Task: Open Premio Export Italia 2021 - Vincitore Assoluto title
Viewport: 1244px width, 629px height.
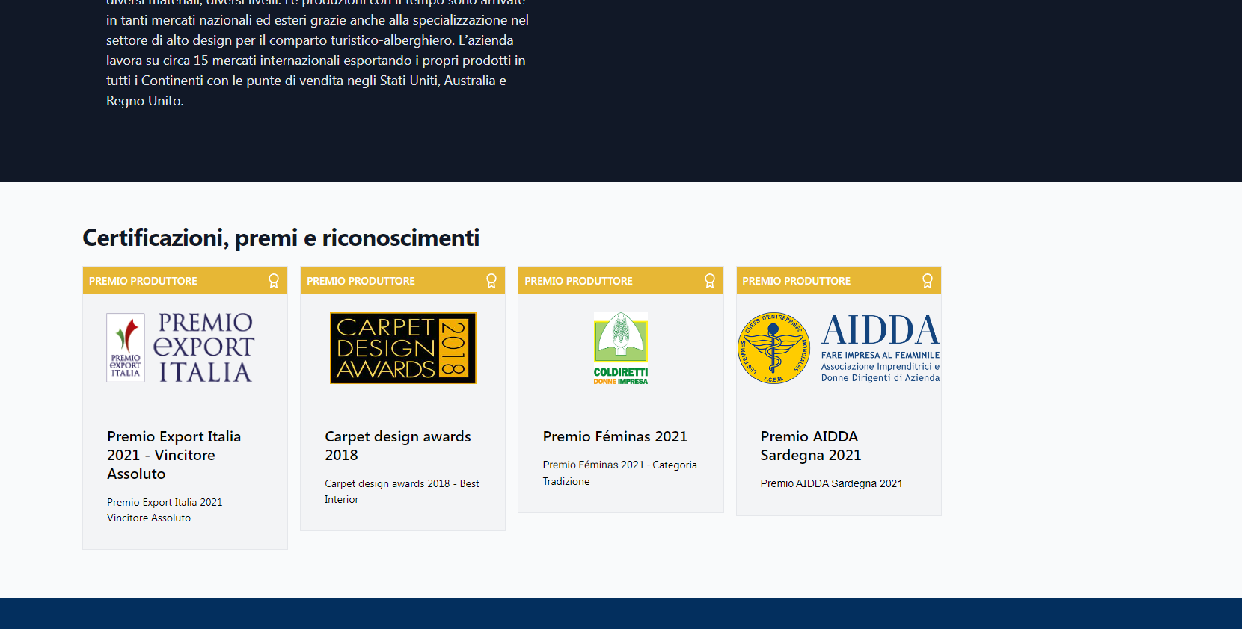Action: click(174, 455)
